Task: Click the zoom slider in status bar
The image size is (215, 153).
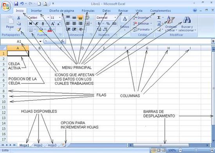Action: point(196,150)
